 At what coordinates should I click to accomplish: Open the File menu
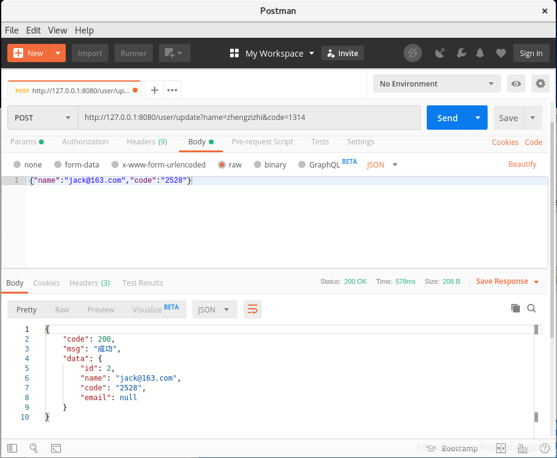click(12, 30)
